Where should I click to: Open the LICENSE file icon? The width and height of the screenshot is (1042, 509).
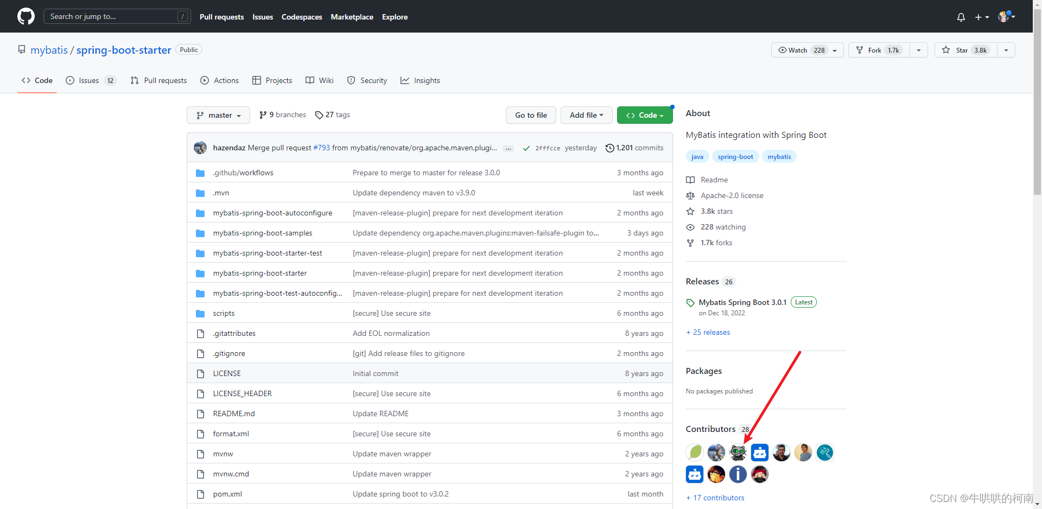coord(200,373)
